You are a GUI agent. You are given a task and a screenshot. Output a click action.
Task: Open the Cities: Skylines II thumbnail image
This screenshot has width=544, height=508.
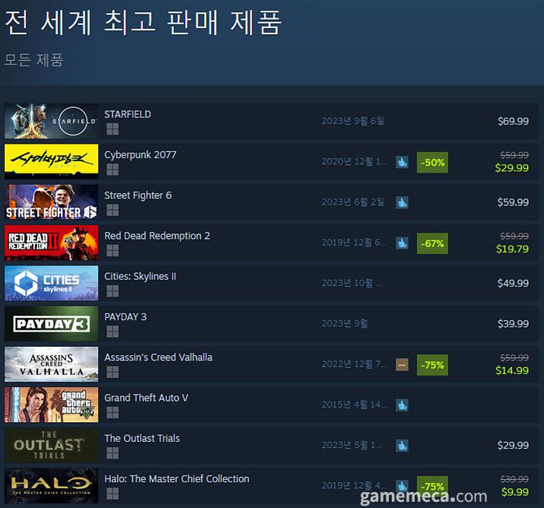51,283
